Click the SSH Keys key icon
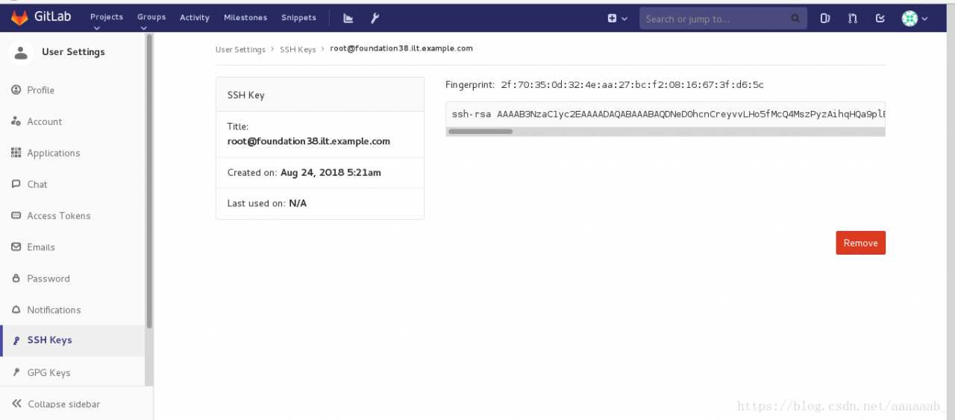955x420 pixels. (16, 340)
